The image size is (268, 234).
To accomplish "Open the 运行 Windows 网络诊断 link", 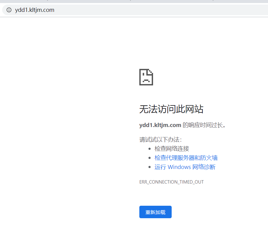I will 185,167.
